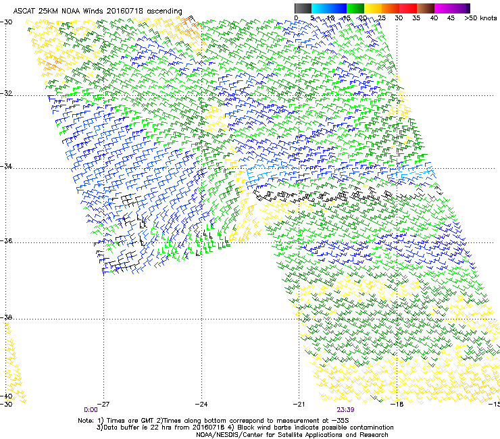Screen dimensions: 500x439
Task: Click the note line "3)Data buffer is 22 hrs"
Action: point(245,428)
